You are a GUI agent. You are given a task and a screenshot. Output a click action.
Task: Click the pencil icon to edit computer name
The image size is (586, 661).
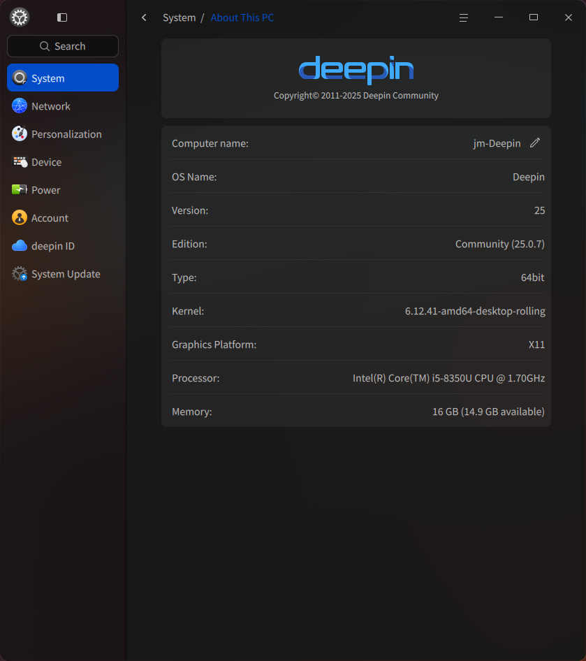tap(535, 143)
